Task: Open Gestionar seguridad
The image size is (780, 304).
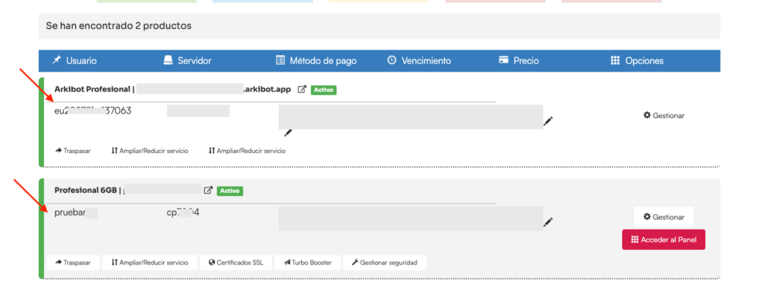Action: (385, 263)
